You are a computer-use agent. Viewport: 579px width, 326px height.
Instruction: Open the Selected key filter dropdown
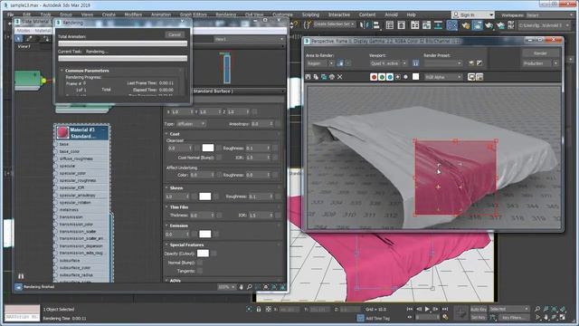509,309
